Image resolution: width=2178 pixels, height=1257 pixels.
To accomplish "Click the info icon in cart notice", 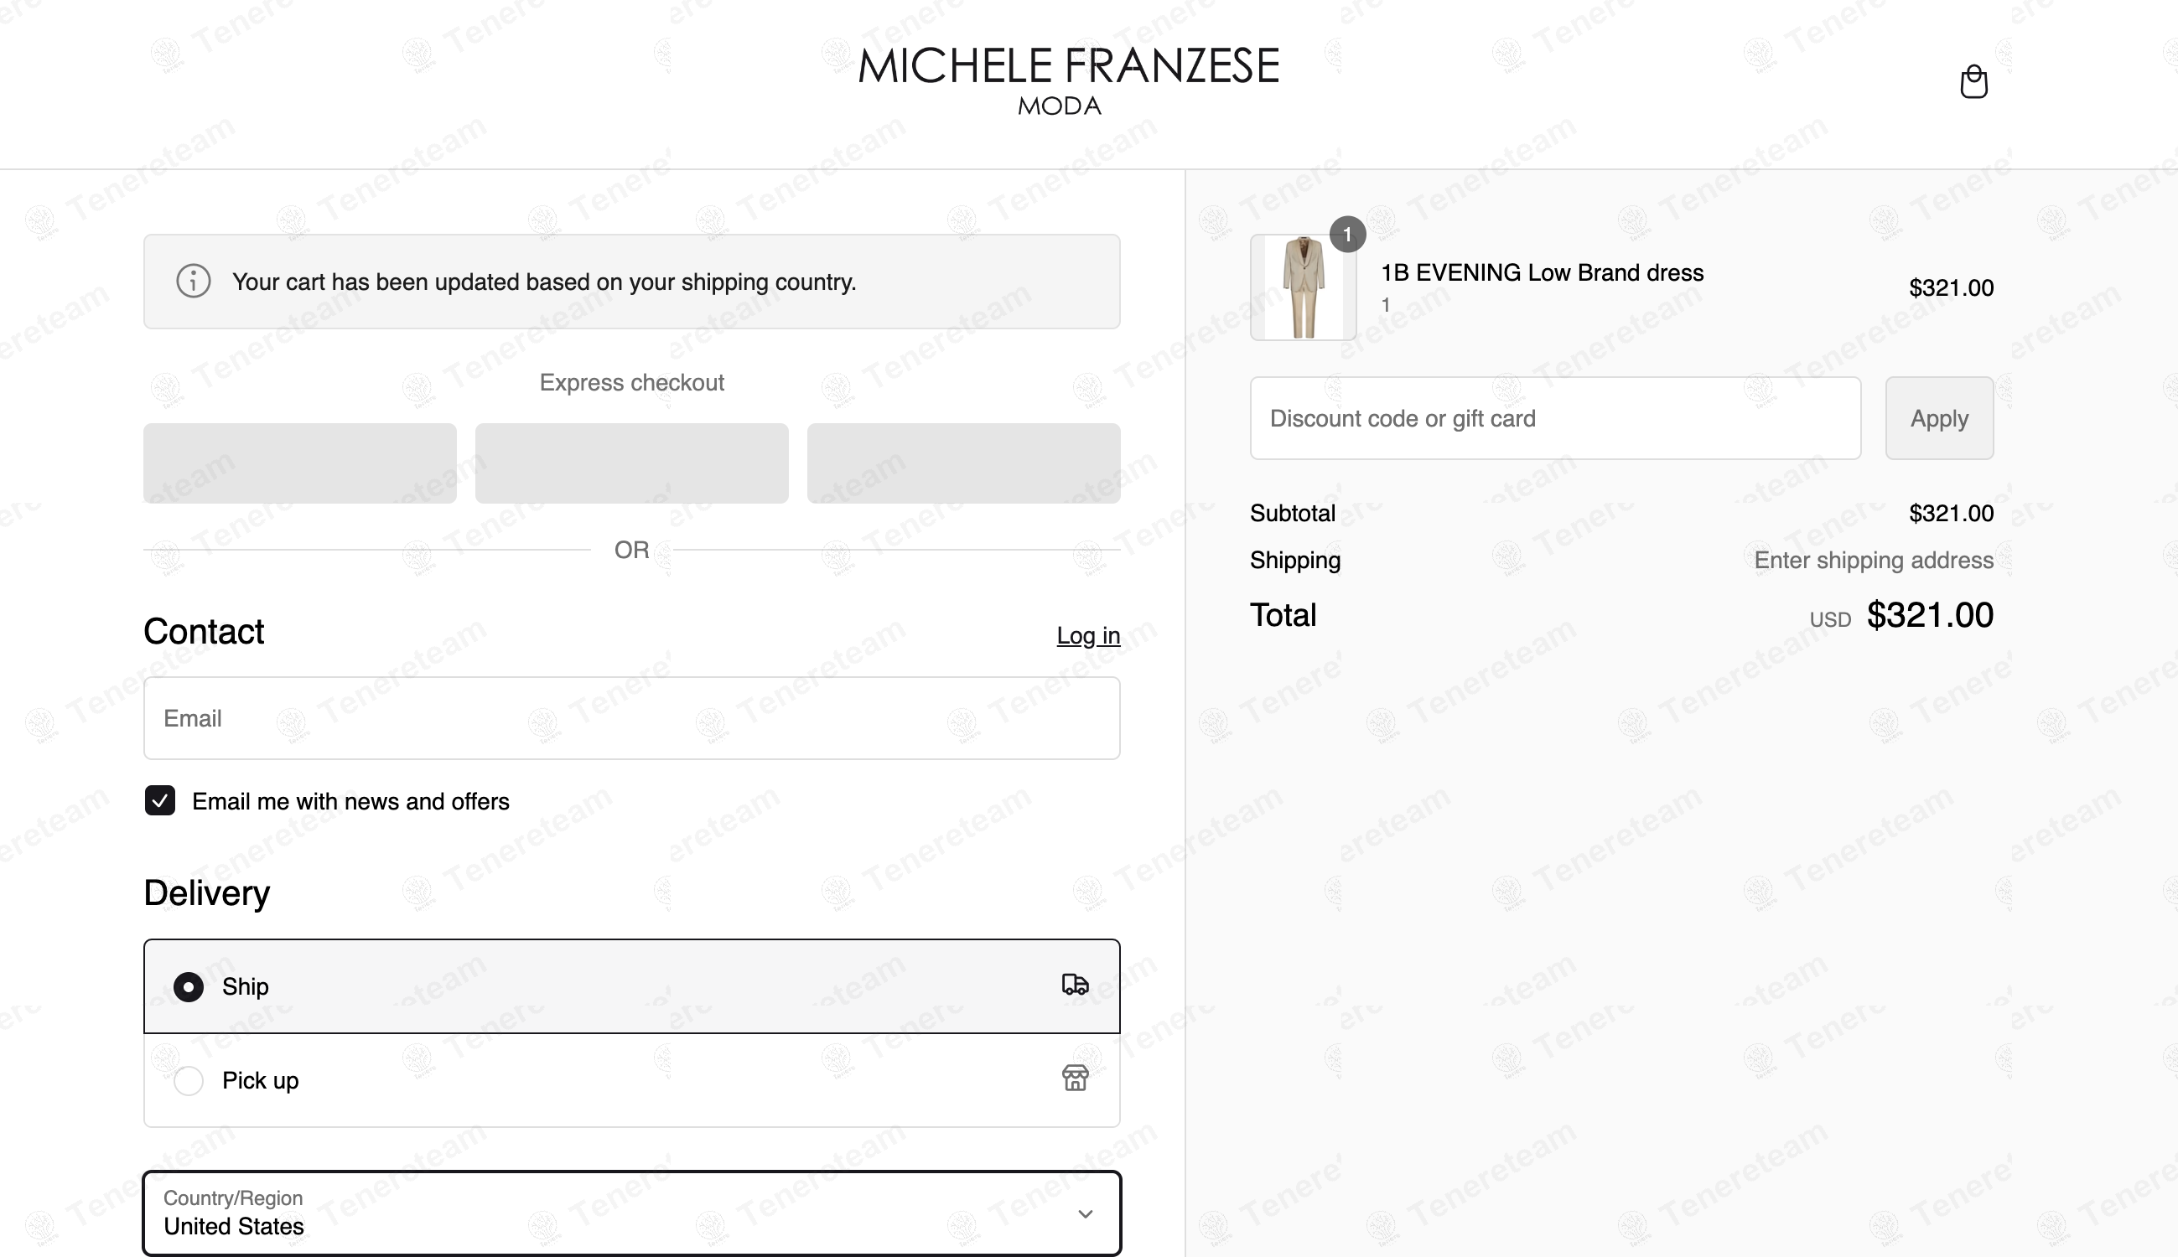I will point(194,282).
